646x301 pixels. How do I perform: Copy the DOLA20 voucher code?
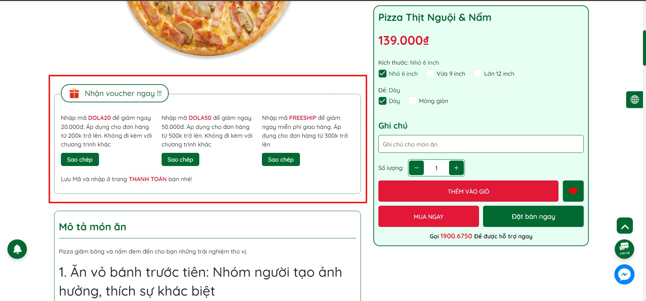[80, 160]
